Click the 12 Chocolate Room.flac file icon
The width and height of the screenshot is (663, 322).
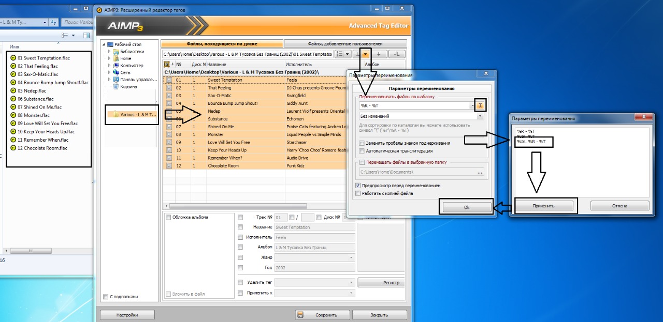[x=13, y=148]
